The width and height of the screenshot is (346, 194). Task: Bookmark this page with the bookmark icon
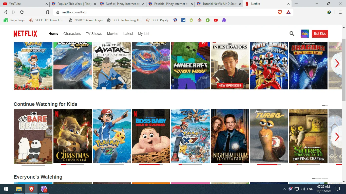(48, 12)
